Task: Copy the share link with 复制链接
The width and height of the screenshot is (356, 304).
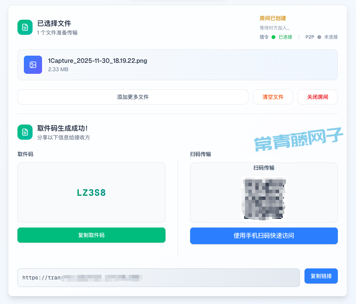Action: pos(321,276)
